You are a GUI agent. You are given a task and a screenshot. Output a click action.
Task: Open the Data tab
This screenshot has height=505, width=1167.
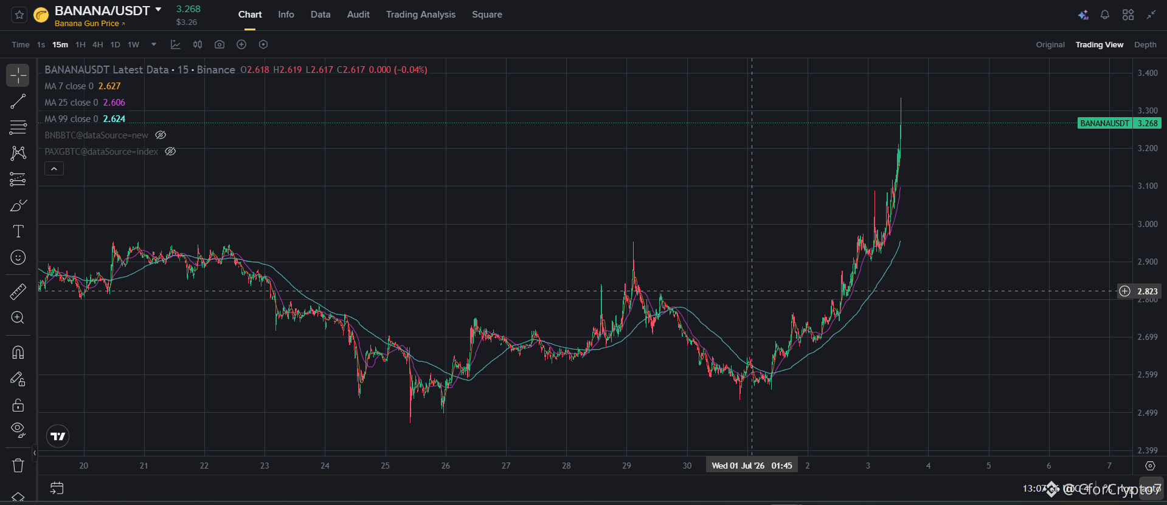[x=320, y=15]
